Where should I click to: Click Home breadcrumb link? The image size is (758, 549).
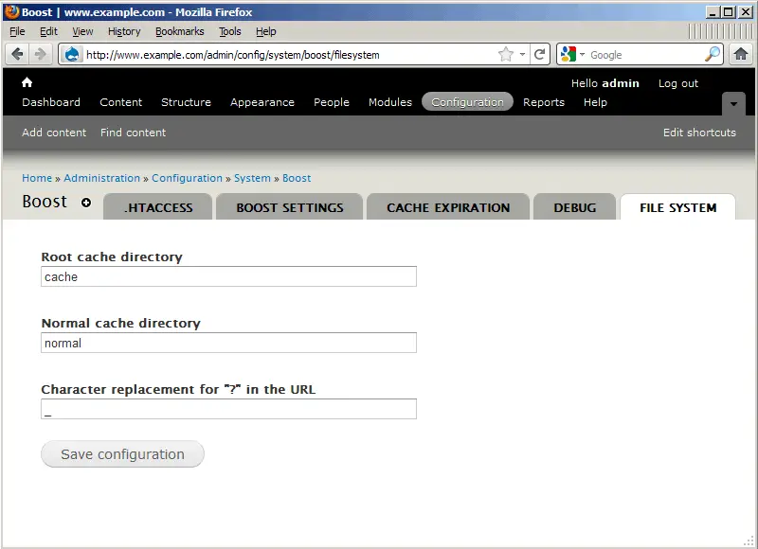pos(37,178)
